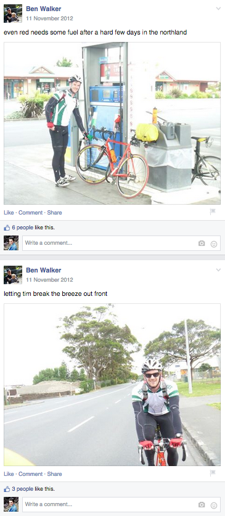Click thumbs-up icon next to 6 people
The height and width of the screenshot is (516, 225).
coord(7,227)
